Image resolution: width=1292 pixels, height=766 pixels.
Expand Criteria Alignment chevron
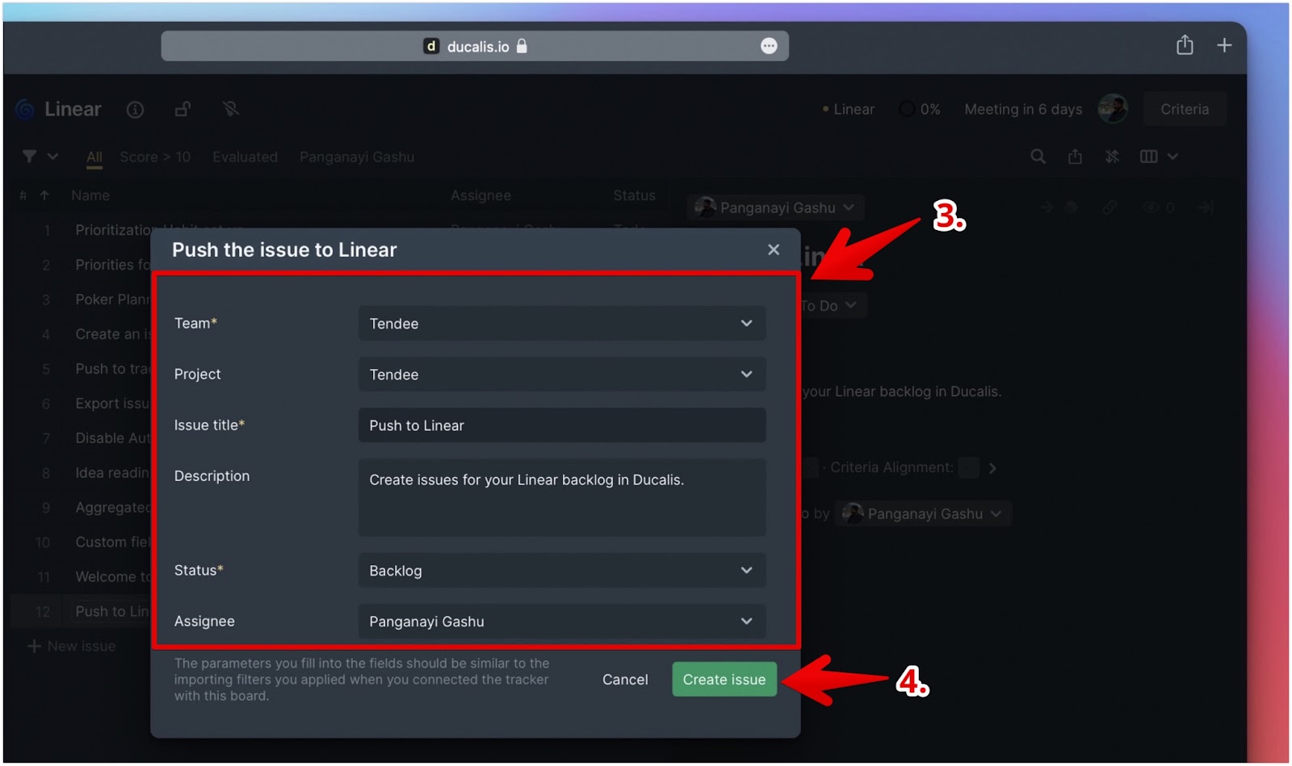click(992, 468)
